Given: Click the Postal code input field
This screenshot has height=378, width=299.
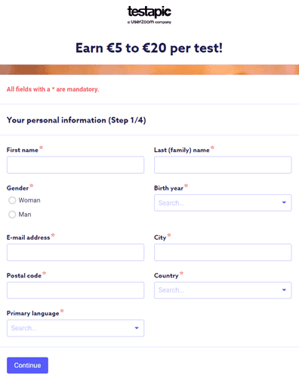Looking at the screenshot, I should tap(76, 290).
